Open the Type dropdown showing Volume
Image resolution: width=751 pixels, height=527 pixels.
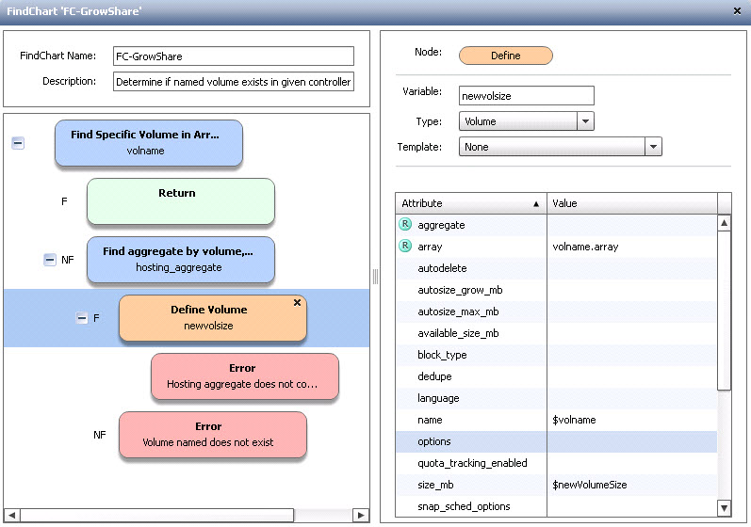[x=585, y=121]
